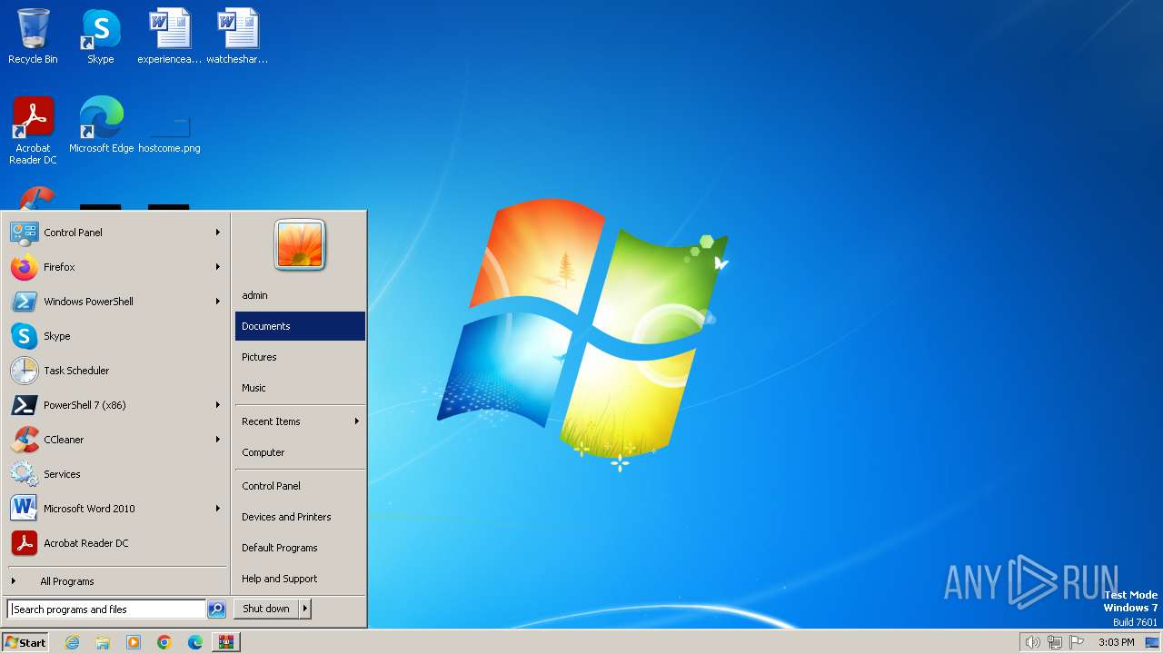The height and width of the screenshot is (654, 1163).
Task: Click the user account picture in Start menu
Action: click(x=300, y=245)
